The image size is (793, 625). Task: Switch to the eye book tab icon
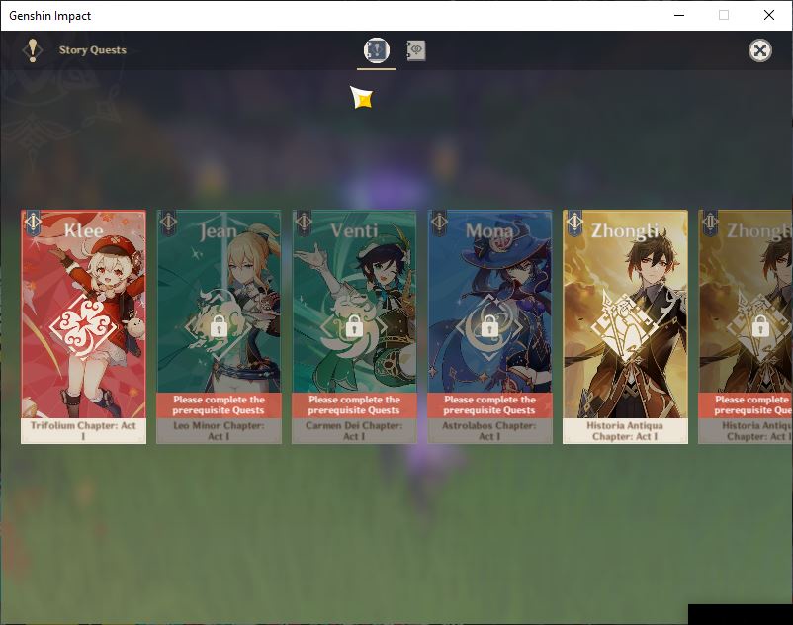click(416, 50)
